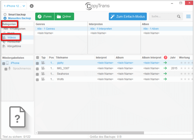Select Alle - 4 Kategorien
Image resolution: width=194 pixels, height=140 pixels.
click(x=17, y=29)
